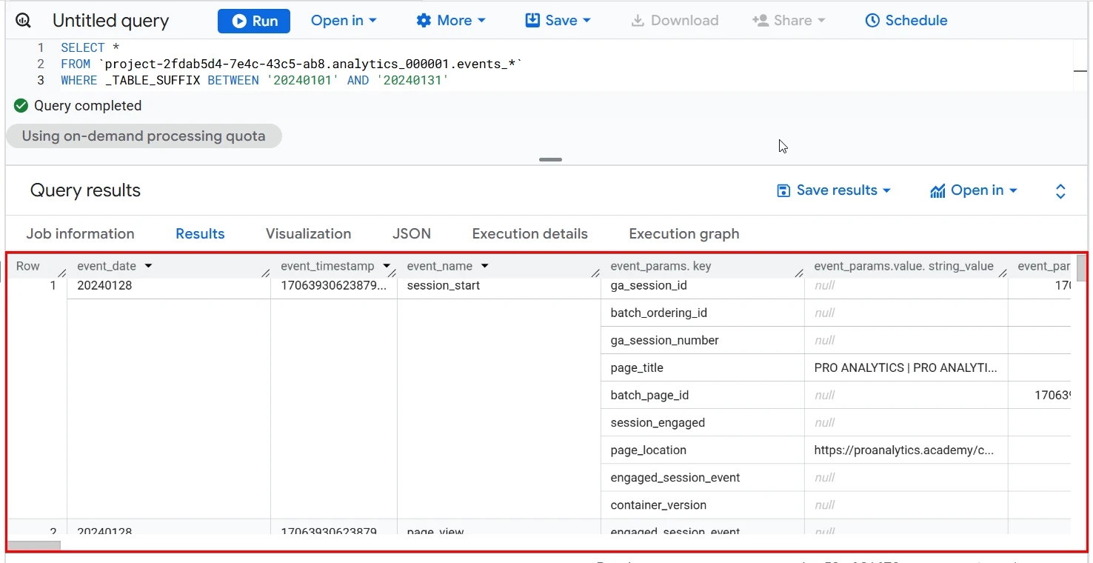Click the green Query completed check icon
The height and width of the screenshot is (563, 1093).
point(21,106)
